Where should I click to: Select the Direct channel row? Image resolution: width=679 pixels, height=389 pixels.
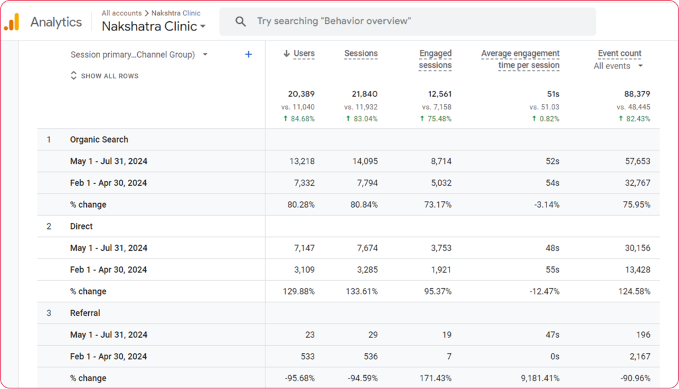(82, 226)
